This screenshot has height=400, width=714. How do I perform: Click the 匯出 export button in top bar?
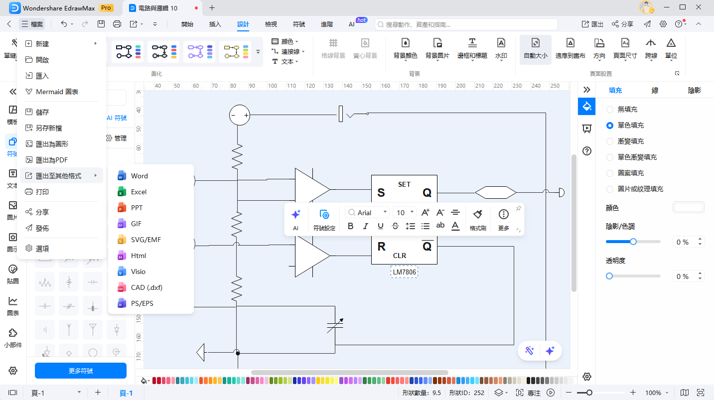(x=592, y=24)
